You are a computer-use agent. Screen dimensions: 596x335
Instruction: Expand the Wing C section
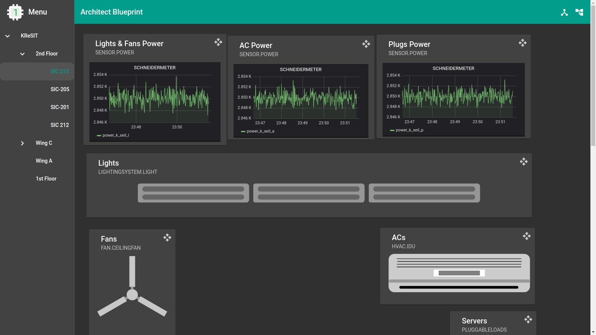[x=22, y=143]
